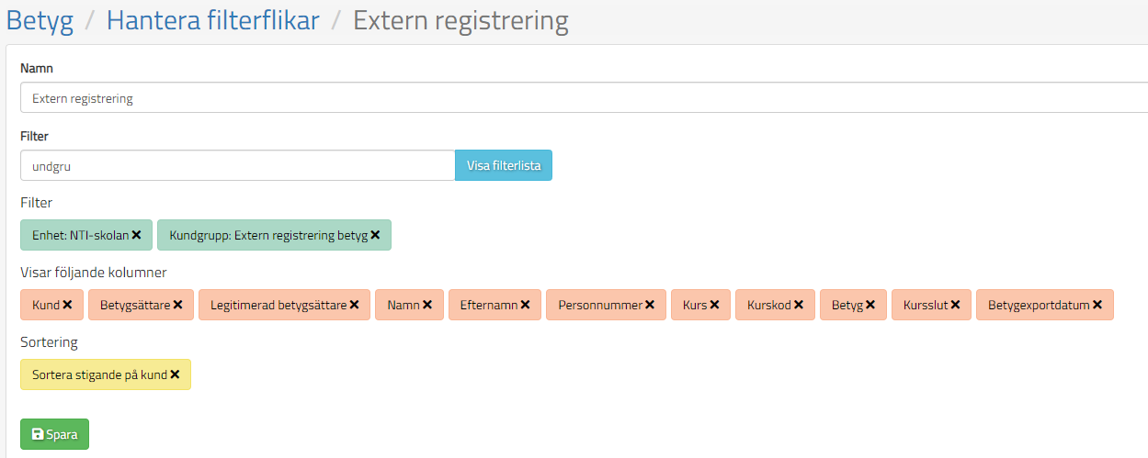The height and width of the screenshot is (458, 1148).
Task: Remove the Kund column tag
Action: pos(67,305)
